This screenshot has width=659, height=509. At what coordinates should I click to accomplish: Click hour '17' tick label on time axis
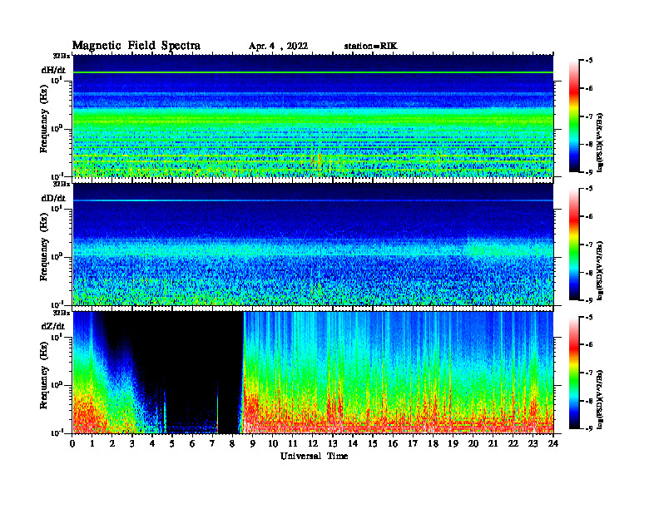[x=413, y=443]
